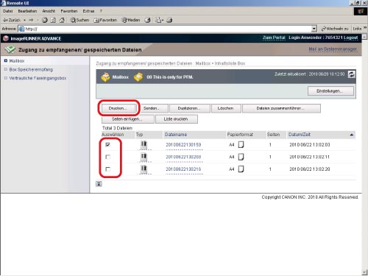Image resolution: width=368 pixels, height=276 pixels.
Task: Open the Bearbeiten menu
Action: pyautogui.click(x=27, y=11)
